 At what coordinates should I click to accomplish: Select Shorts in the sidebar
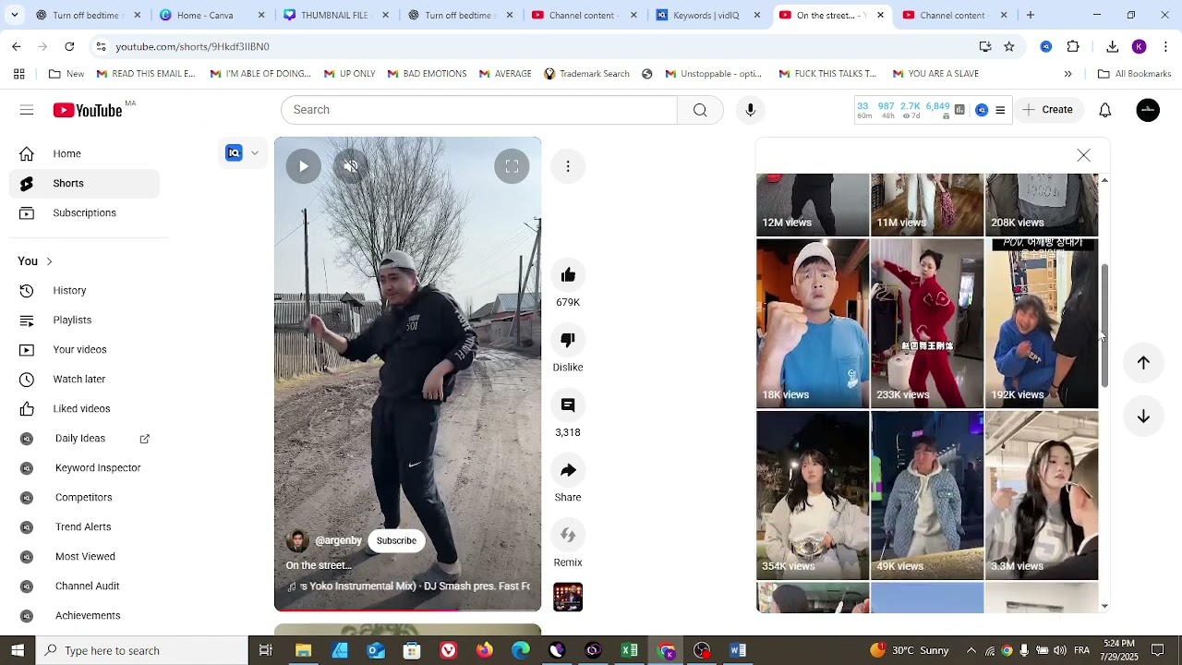point(84,184)
